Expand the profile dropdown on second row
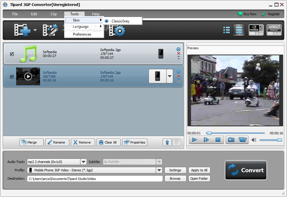This screenshot has width=287, height=197. (170, 76)
